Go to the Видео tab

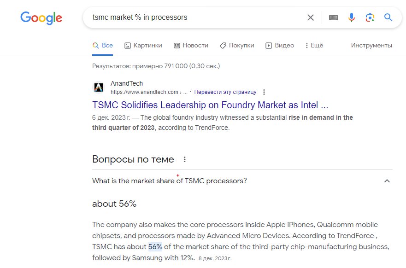click(280, 45)
